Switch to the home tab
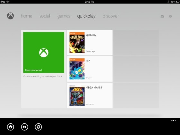The height and width of the screenshot is (135, 180). pyautogui.click(x=26, y=16)
